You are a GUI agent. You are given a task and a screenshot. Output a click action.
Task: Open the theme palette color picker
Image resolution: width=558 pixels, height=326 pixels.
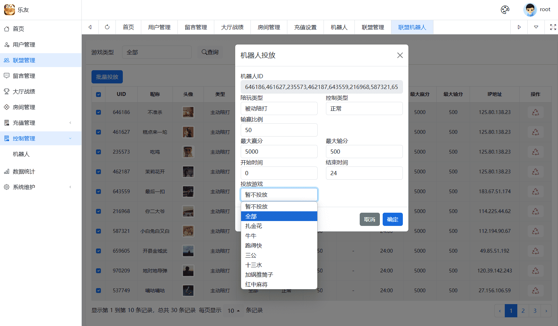pyautogui.click(x=505, y=10)
